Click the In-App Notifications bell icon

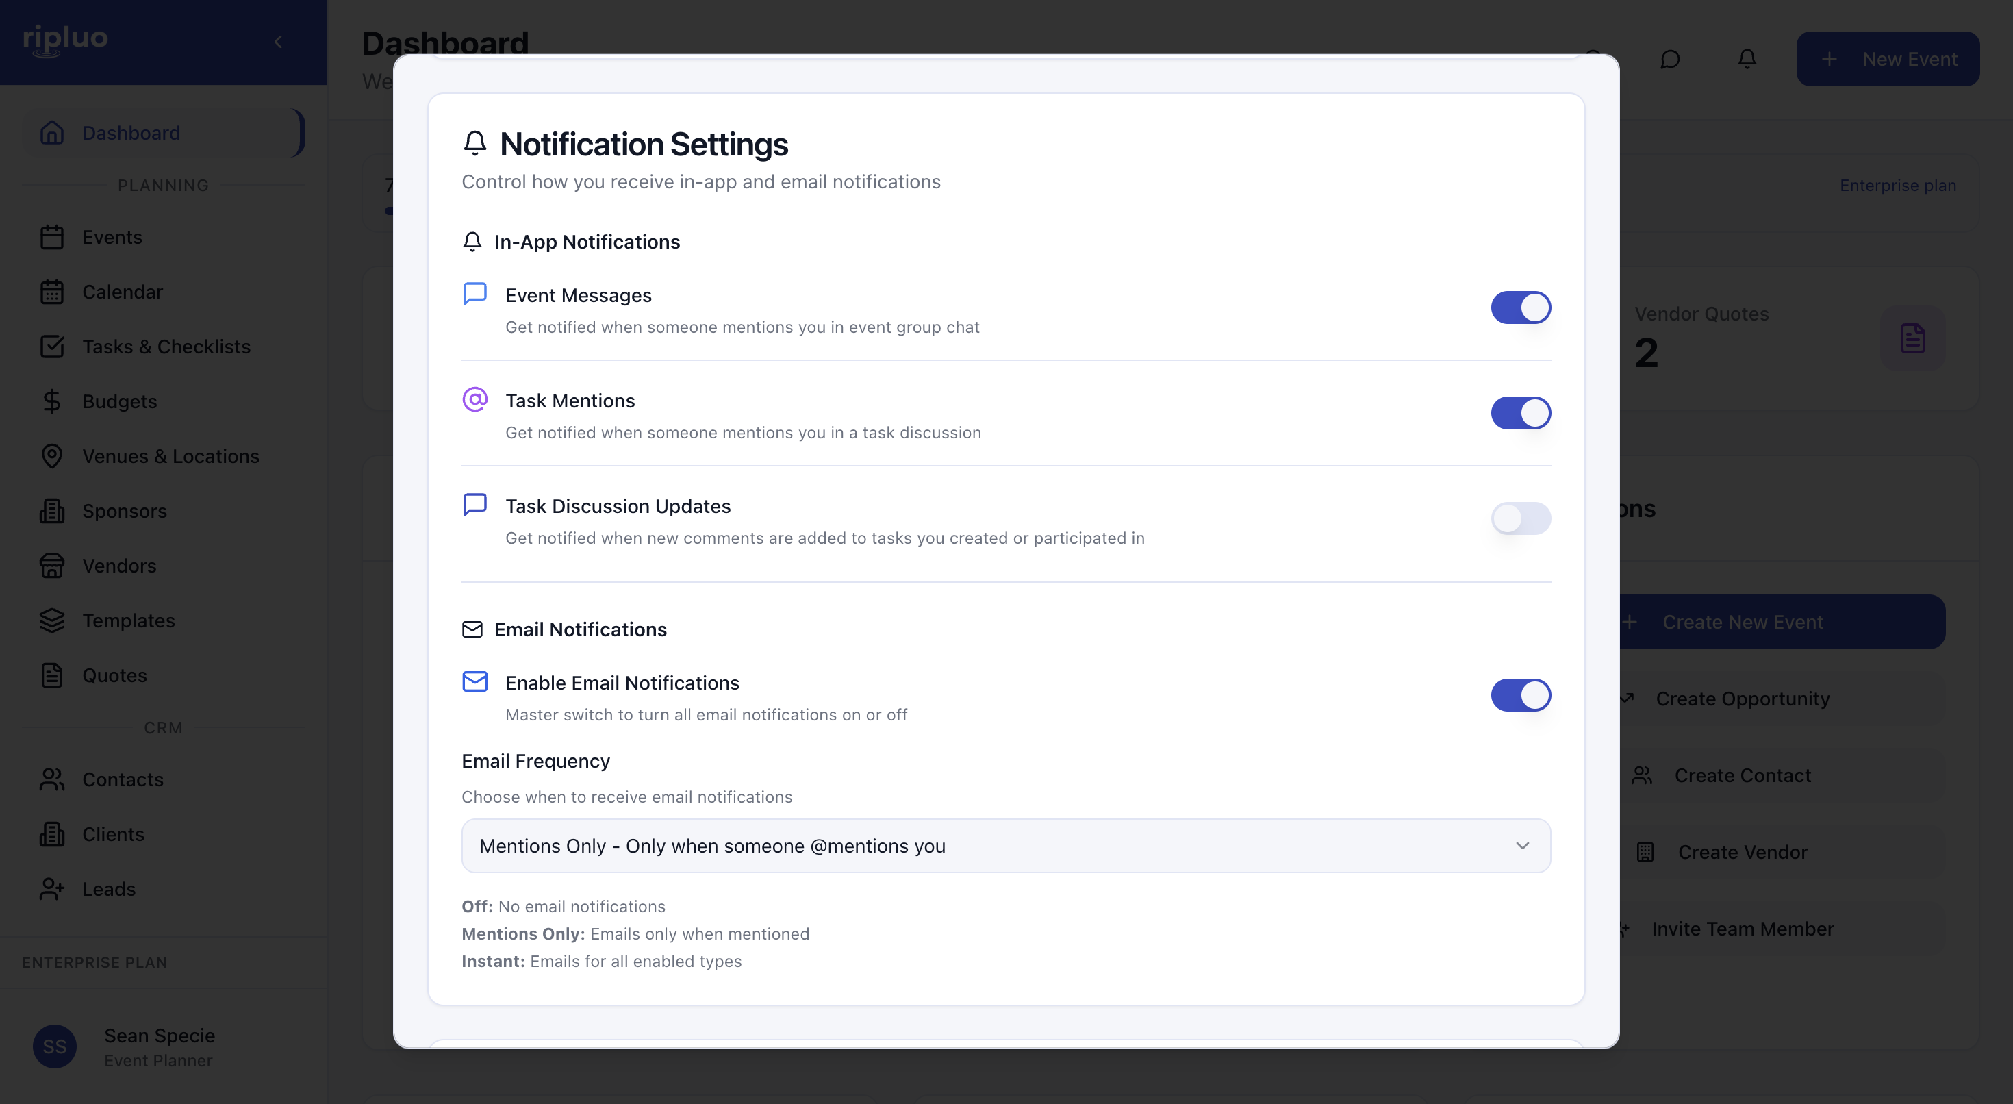point(472,242)
